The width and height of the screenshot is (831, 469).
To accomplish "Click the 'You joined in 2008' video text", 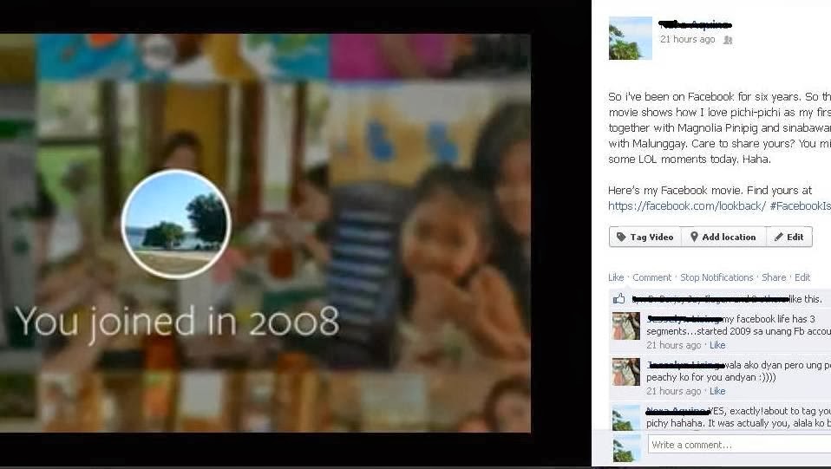I will click(177, 322).
